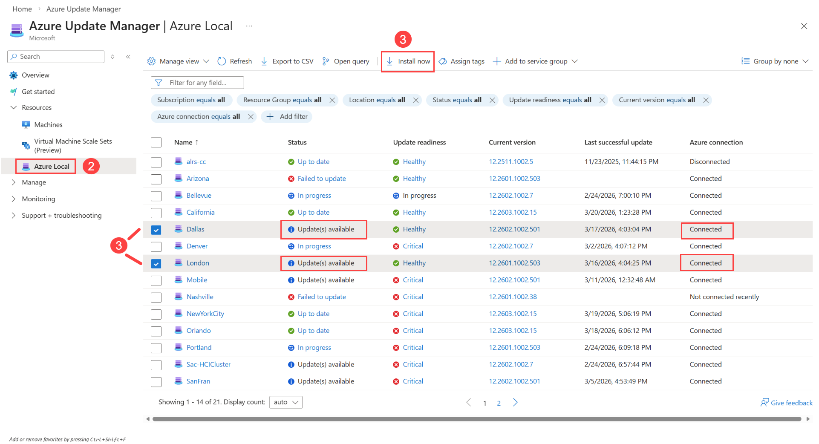This screenshot has height=444, width=819.
Task: Go to Home breadcrumb
Action: 22,9
